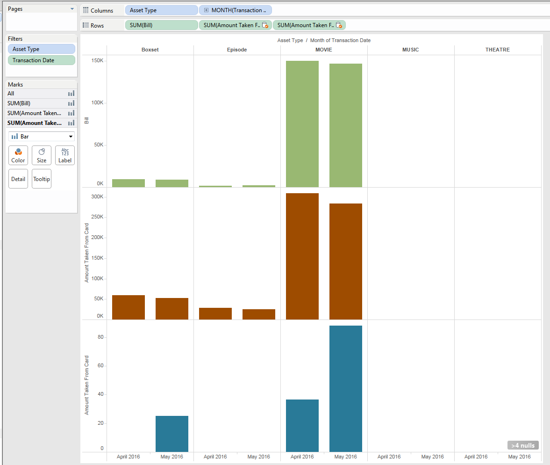Click the Detail marks icon

click(18, 178)
